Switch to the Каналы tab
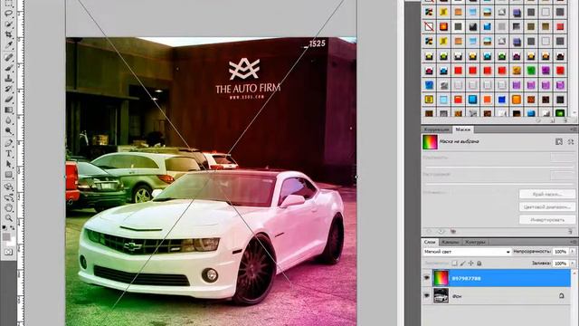 coord(451,242)
